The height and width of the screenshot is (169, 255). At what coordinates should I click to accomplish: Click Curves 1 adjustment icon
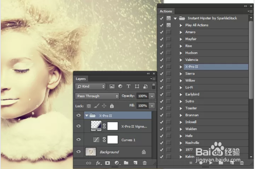click(96, 140)
